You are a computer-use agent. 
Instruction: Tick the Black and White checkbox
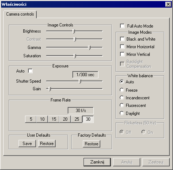point(122,39)
